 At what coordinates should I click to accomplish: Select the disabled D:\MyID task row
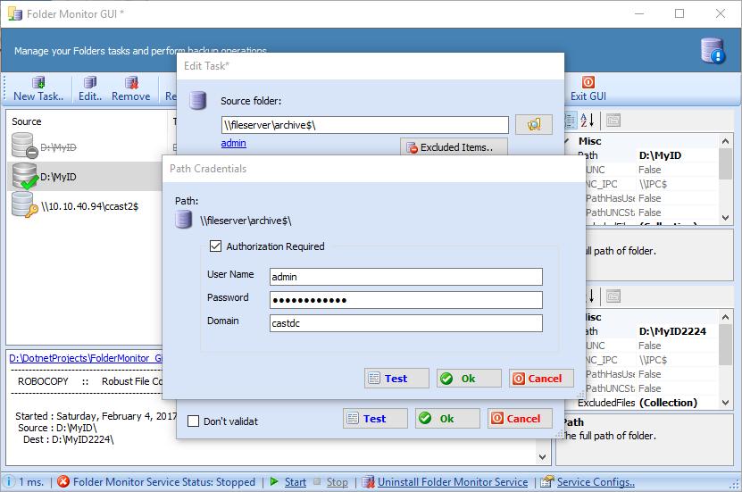pos(85,147)
